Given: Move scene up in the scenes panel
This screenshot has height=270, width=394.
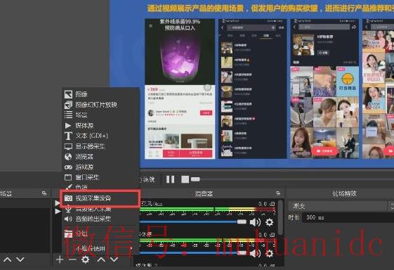Looking at the screenshot, I should click(8, 259).
